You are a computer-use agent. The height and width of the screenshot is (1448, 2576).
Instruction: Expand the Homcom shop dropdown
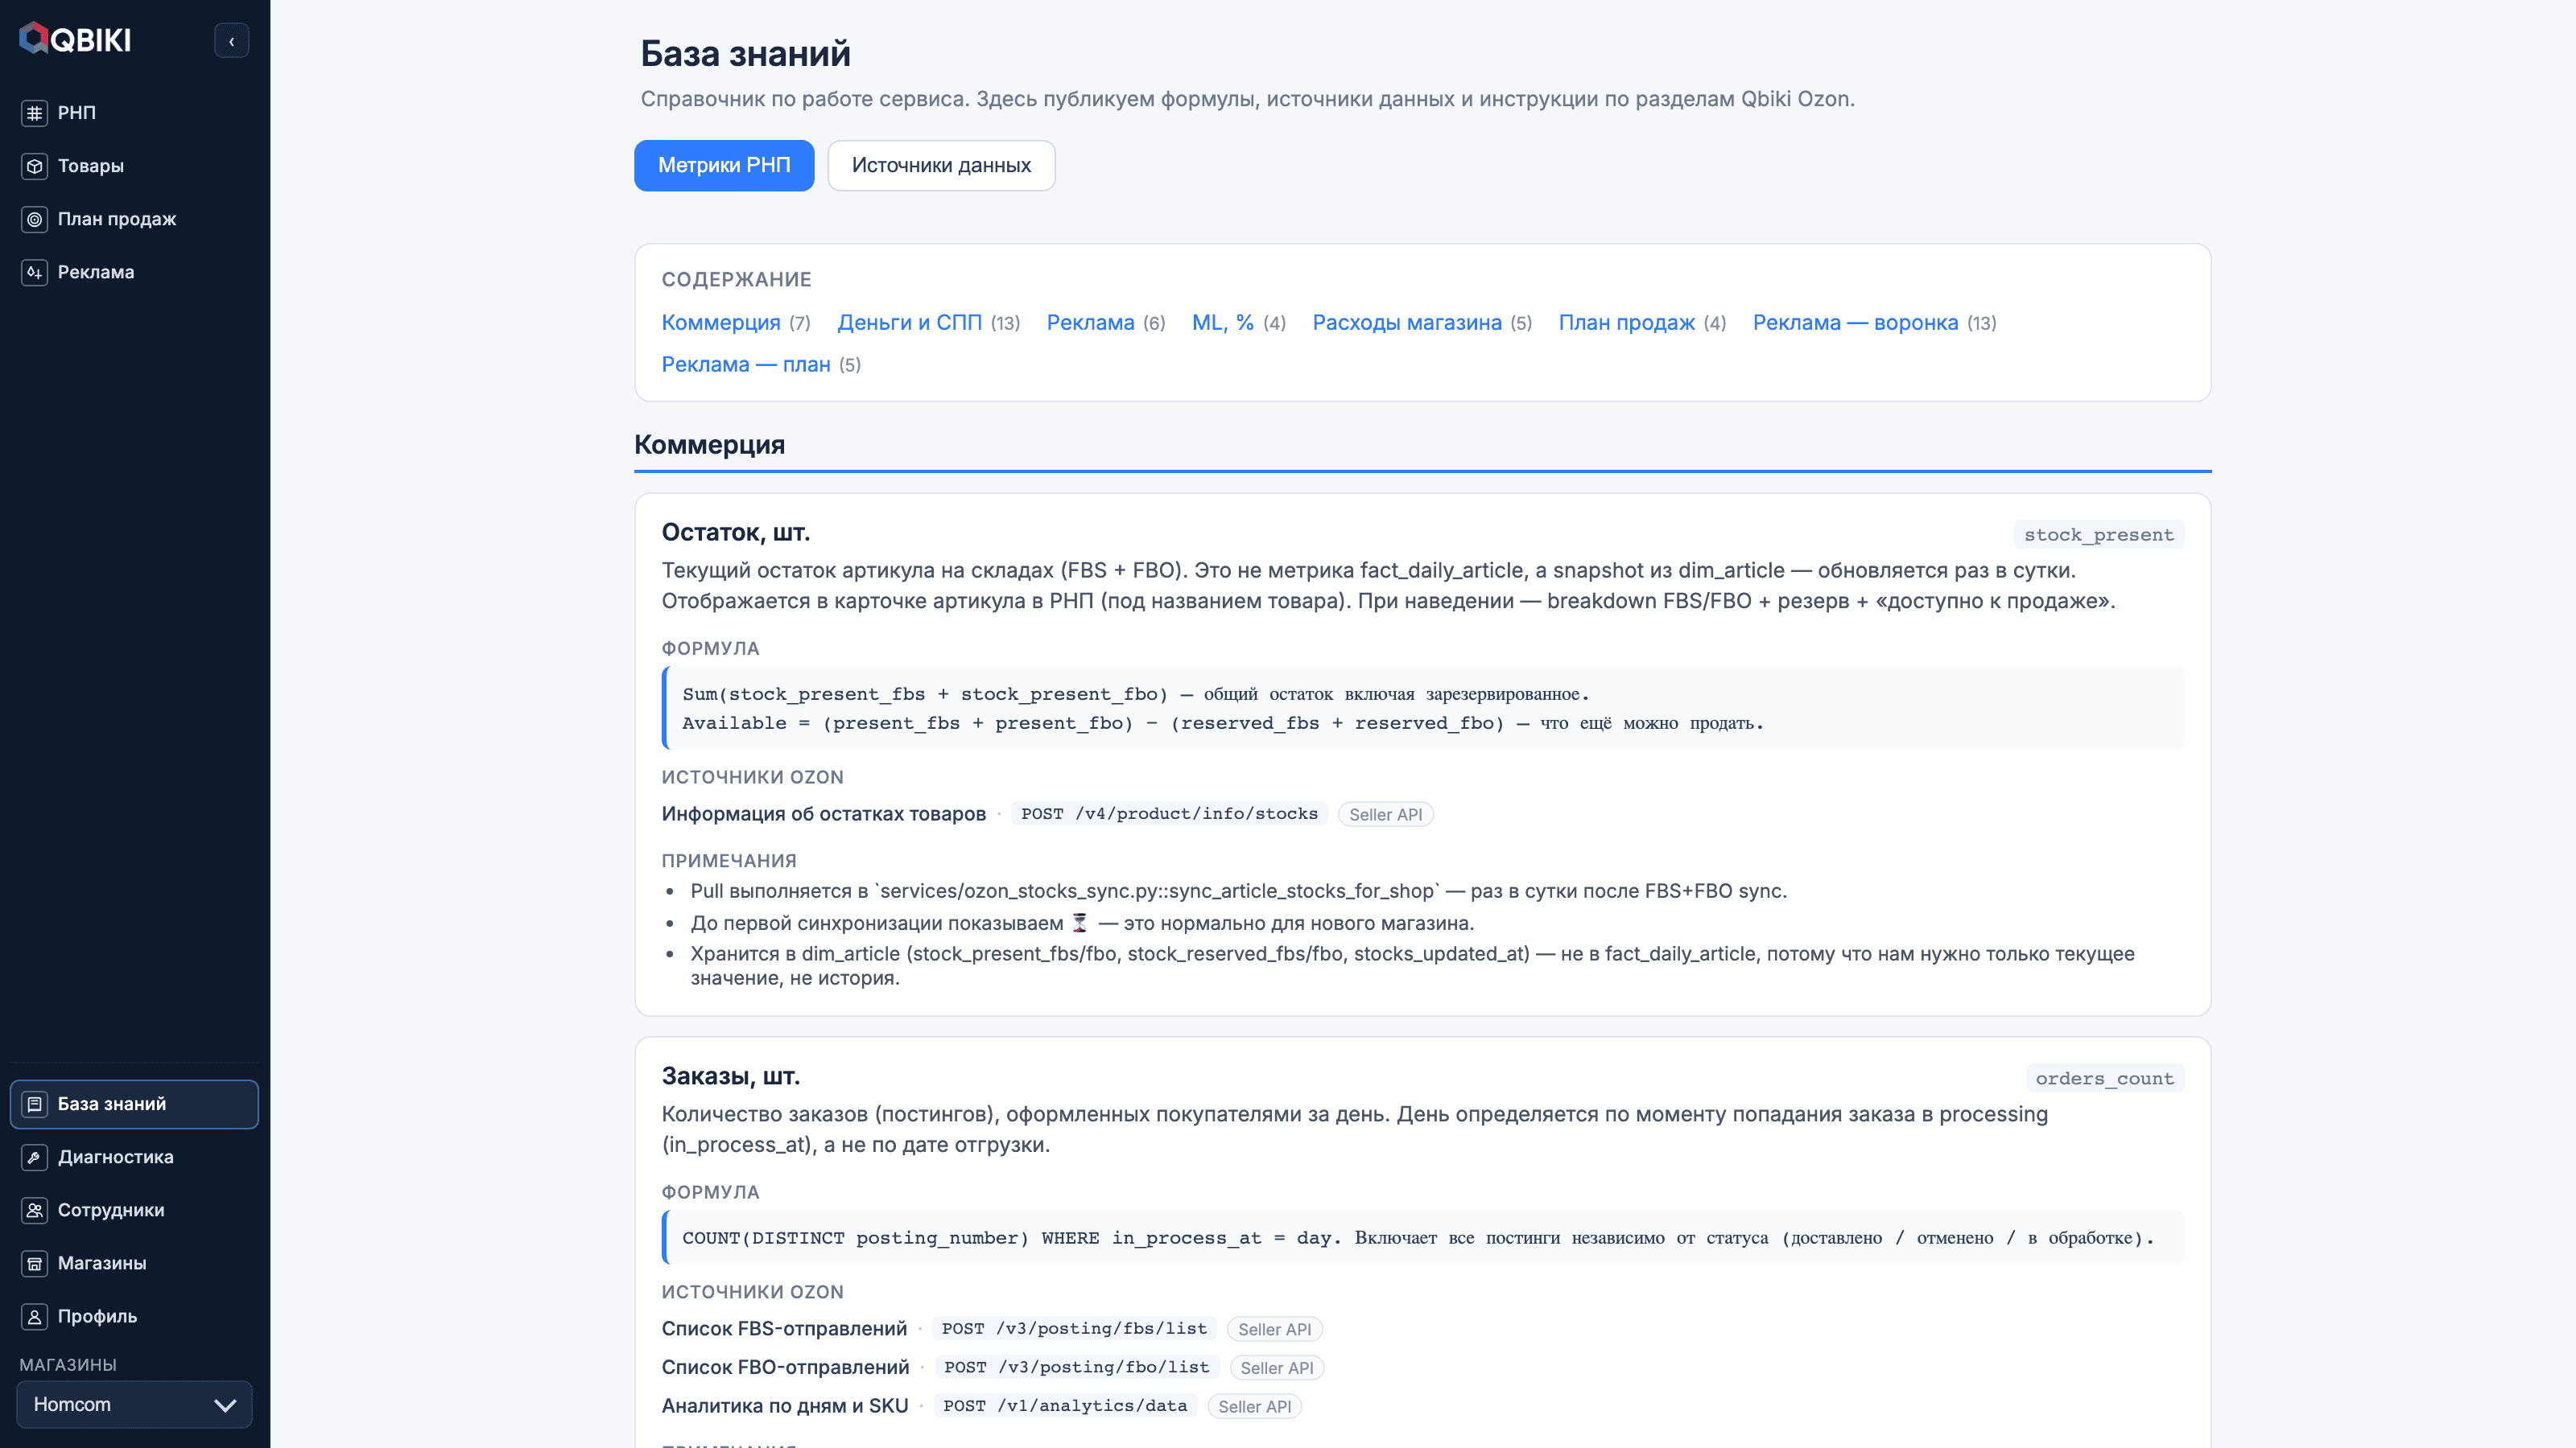coord(134,1404)
